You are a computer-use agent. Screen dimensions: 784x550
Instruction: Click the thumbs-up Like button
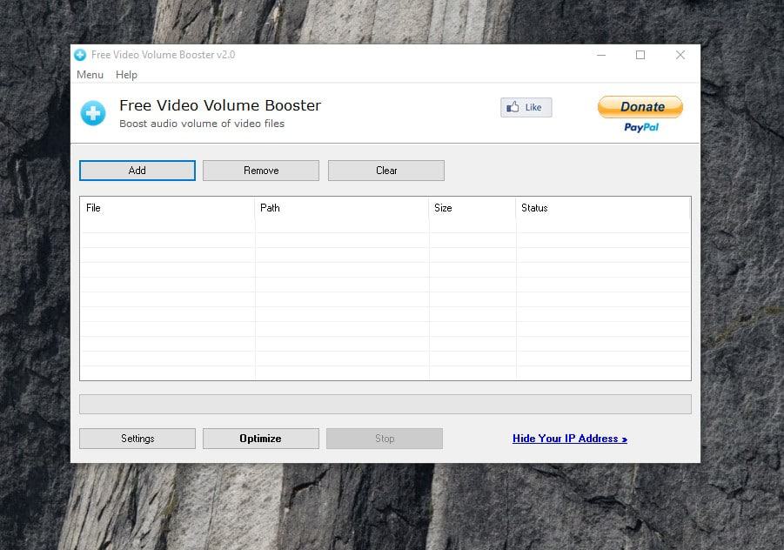526,108
